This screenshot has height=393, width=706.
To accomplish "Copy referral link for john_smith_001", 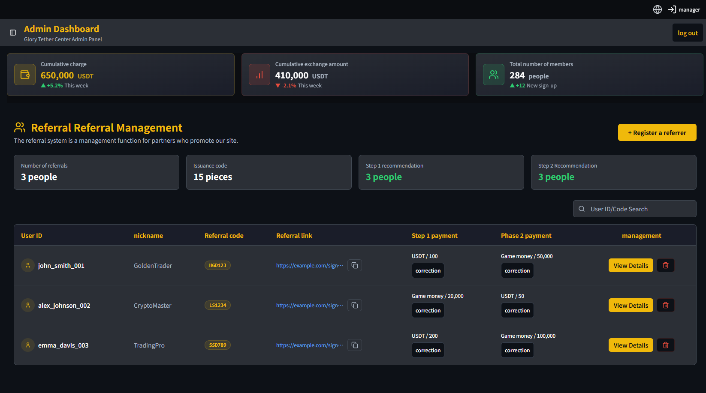I will [x=355, y=265].
